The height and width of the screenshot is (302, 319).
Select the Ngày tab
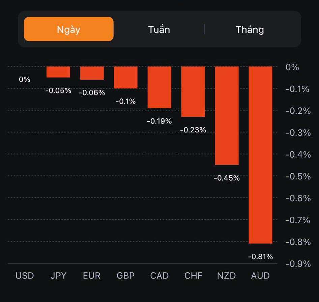(x=68, y=29)
